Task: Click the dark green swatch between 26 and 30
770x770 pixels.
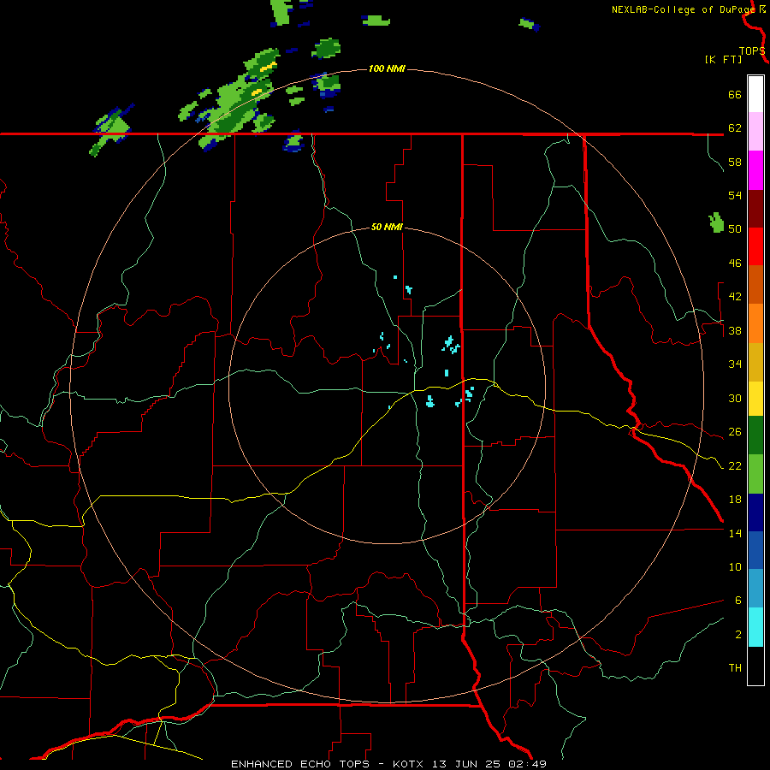Action: pos(755,435)
